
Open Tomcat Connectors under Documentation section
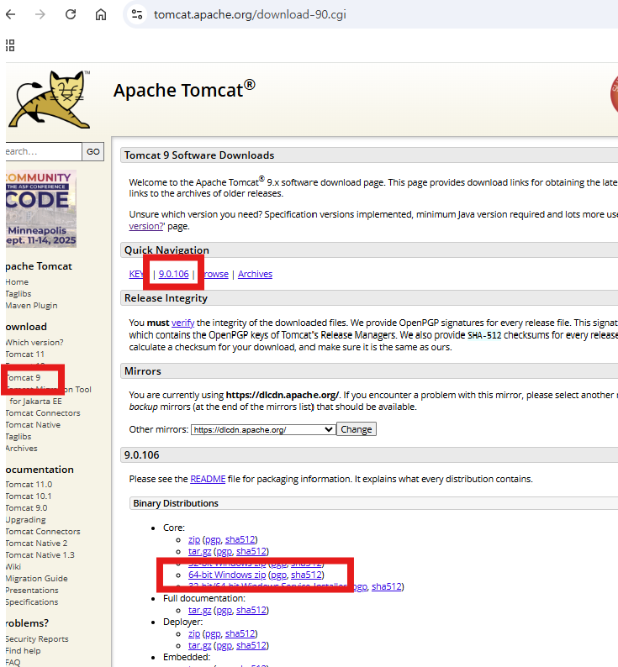click(x=43, y=532)
